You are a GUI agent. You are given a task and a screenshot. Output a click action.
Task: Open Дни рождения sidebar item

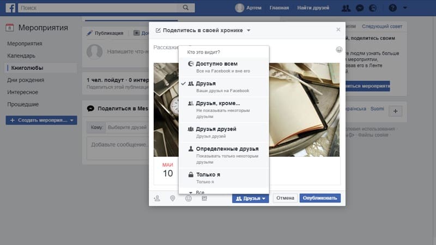[26, 80]
